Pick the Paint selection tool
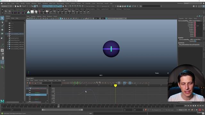This screenshot has width=205, height=115. coord(2,26)
